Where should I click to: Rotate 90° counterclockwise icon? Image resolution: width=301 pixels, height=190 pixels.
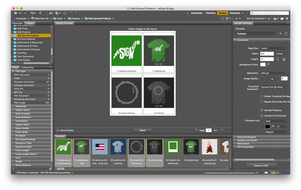click(71, 13)
